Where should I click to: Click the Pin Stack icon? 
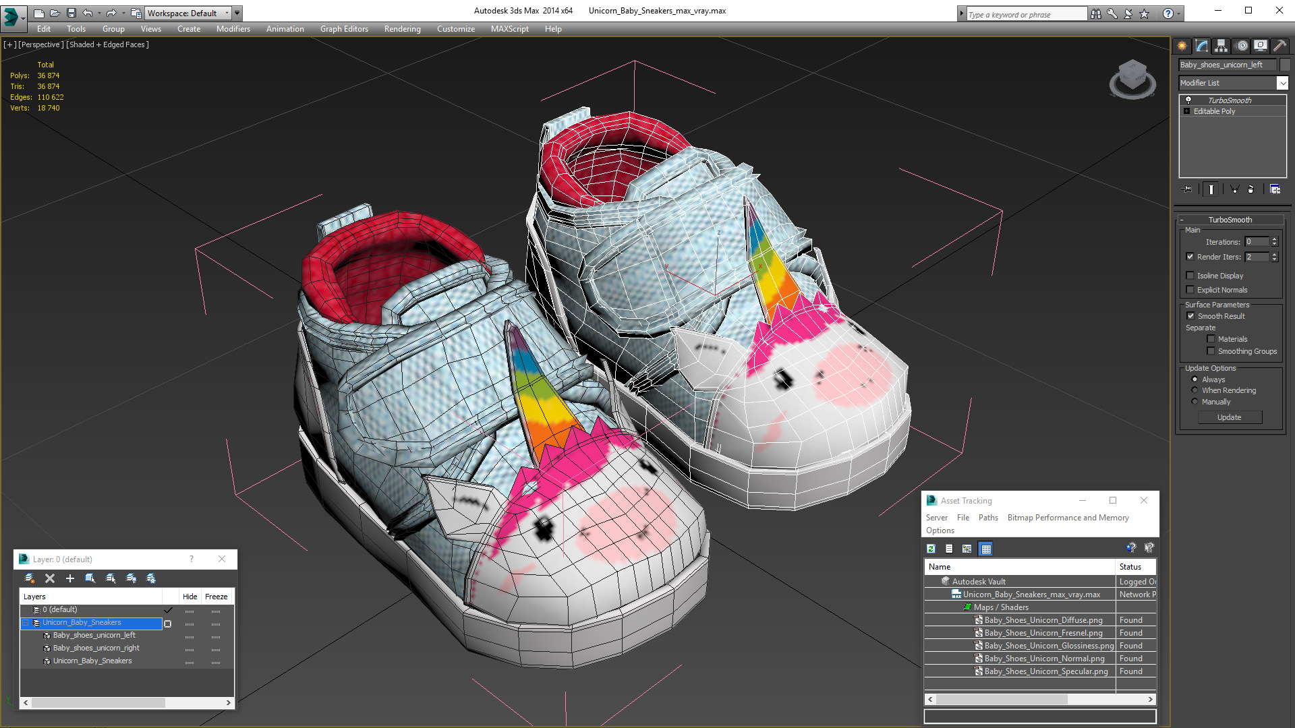pos(1188,189)
